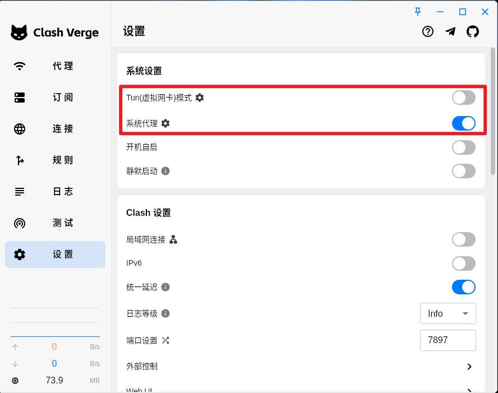Minimize the Clash Verge window
This screenshot has width=498, height=393.
(x=440, y=12)
